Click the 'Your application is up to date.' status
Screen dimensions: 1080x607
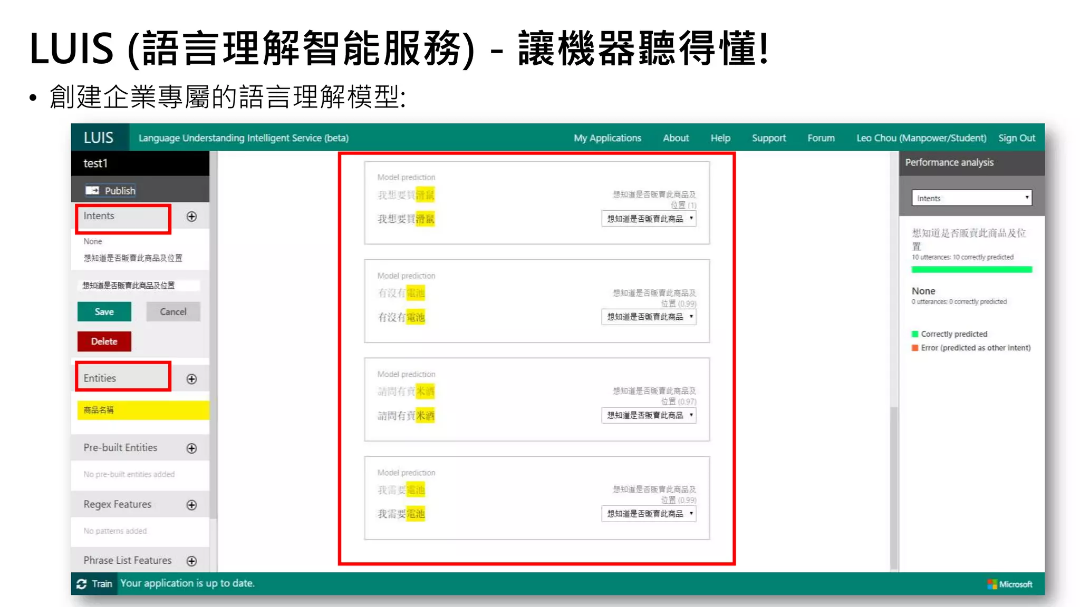[187, 583]
